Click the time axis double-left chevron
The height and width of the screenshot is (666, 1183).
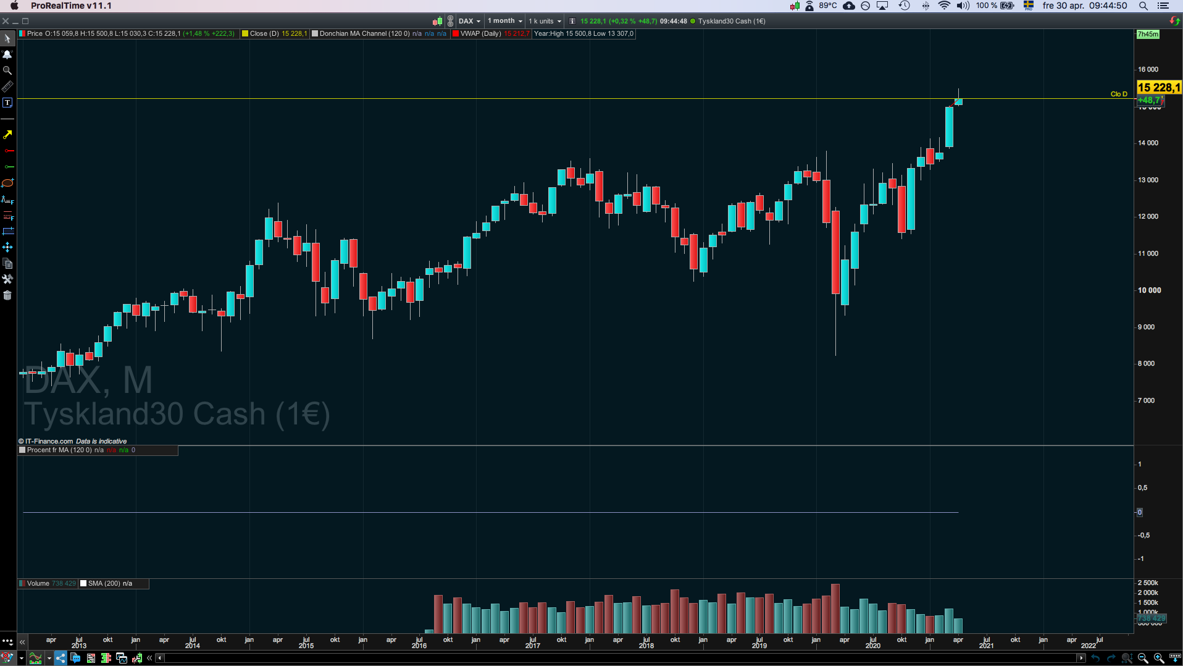22,642
